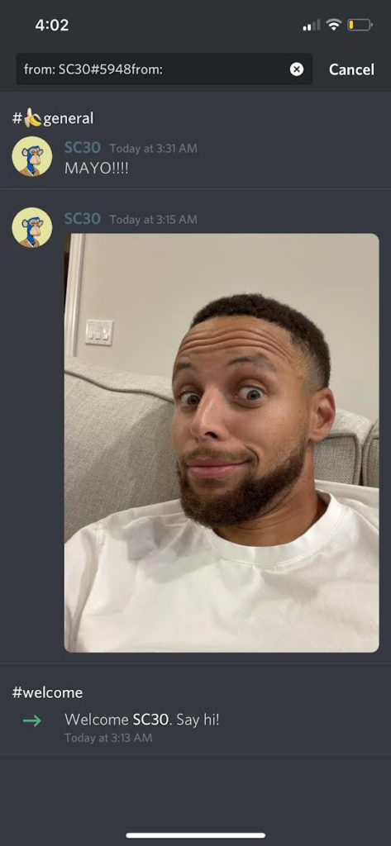Tap the 'Today at 3:13 AM' timestamp

click(x=108, y=738)
